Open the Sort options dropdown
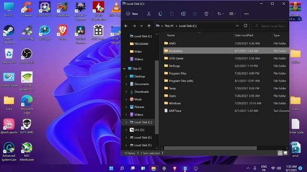 [221, 14]
